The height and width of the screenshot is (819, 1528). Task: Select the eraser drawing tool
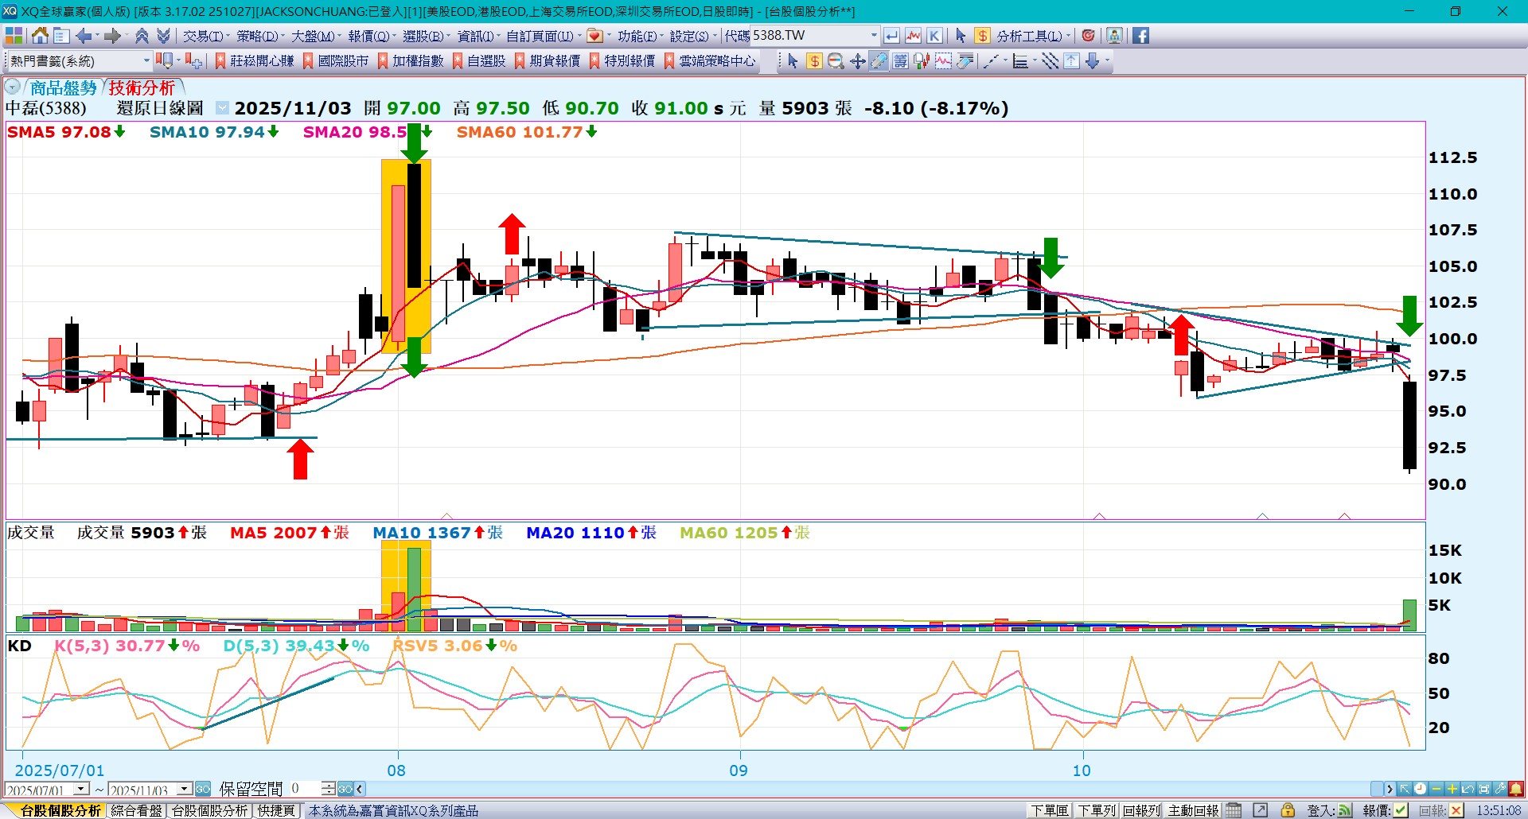coord(879,61)
